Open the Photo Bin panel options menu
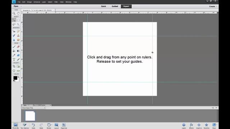This screenshot has height=129, width=230. pyautogui.click(x=212, y=108)
